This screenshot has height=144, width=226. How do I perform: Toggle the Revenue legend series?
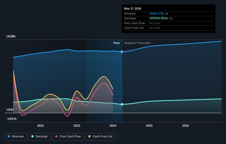[16, 137]
